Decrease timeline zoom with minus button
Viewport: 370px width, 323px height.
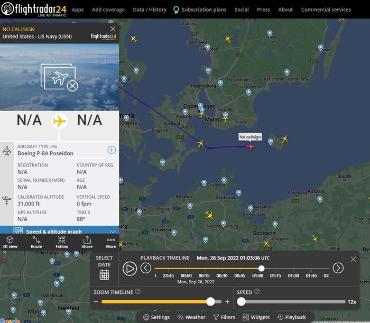tap(96, 301)
